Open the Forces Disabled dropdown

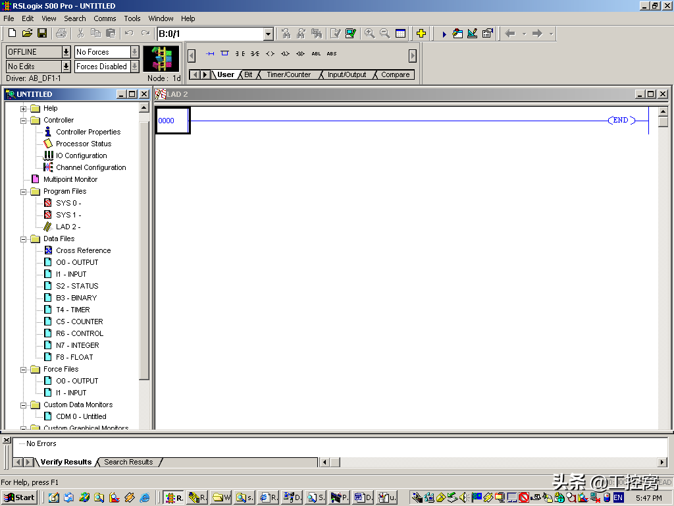click(x=134, y=67)
